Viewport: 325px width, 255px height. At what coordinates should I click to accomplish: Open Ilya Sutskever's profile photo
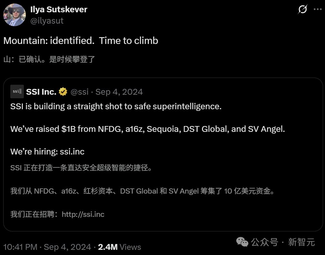click(14, 15)
